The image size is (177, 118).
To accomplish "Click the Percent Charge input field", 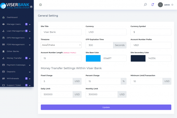I will (x=103, y=81).
